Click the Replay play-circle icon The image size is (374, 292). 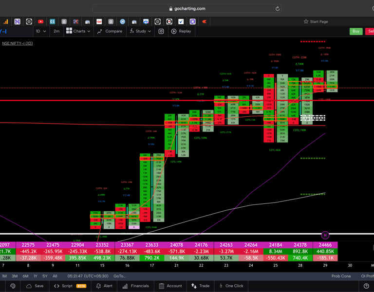pos(174,31)
